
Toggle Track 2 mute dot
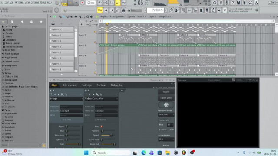click(x=95, y=42)
